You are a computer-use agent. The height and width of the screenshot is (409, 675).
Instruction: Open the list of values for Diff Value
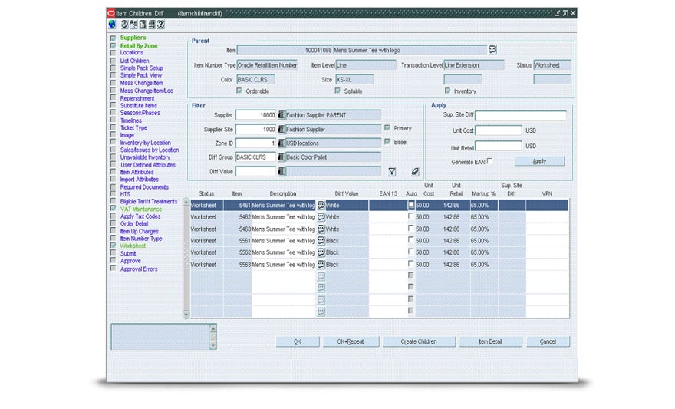(281, 171)
